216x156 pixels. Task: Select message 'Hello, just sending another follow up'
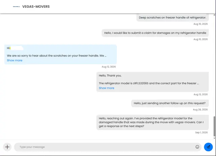pyautogui.click(x=170, y=103)
